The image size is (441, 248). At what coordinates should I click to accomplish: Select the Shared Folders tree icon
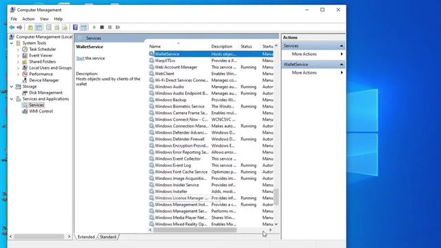[x=25, y=61]
